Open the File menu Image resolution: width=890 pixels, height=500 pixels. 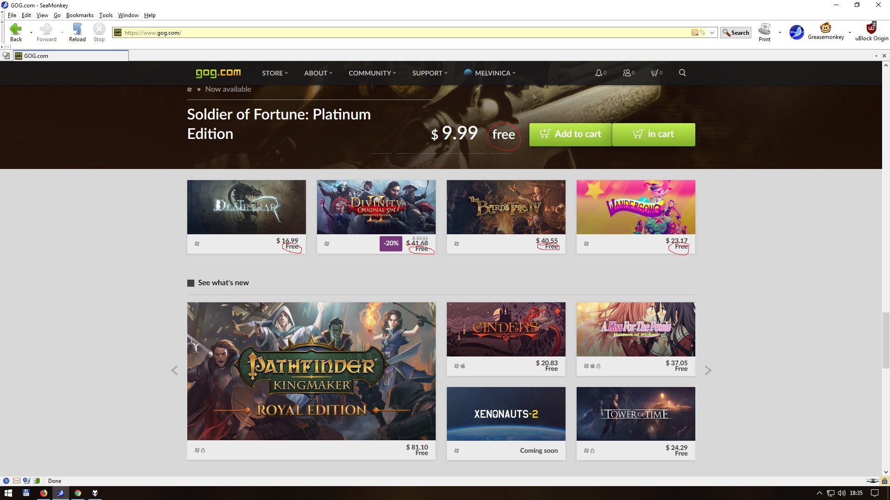(12, 15)
